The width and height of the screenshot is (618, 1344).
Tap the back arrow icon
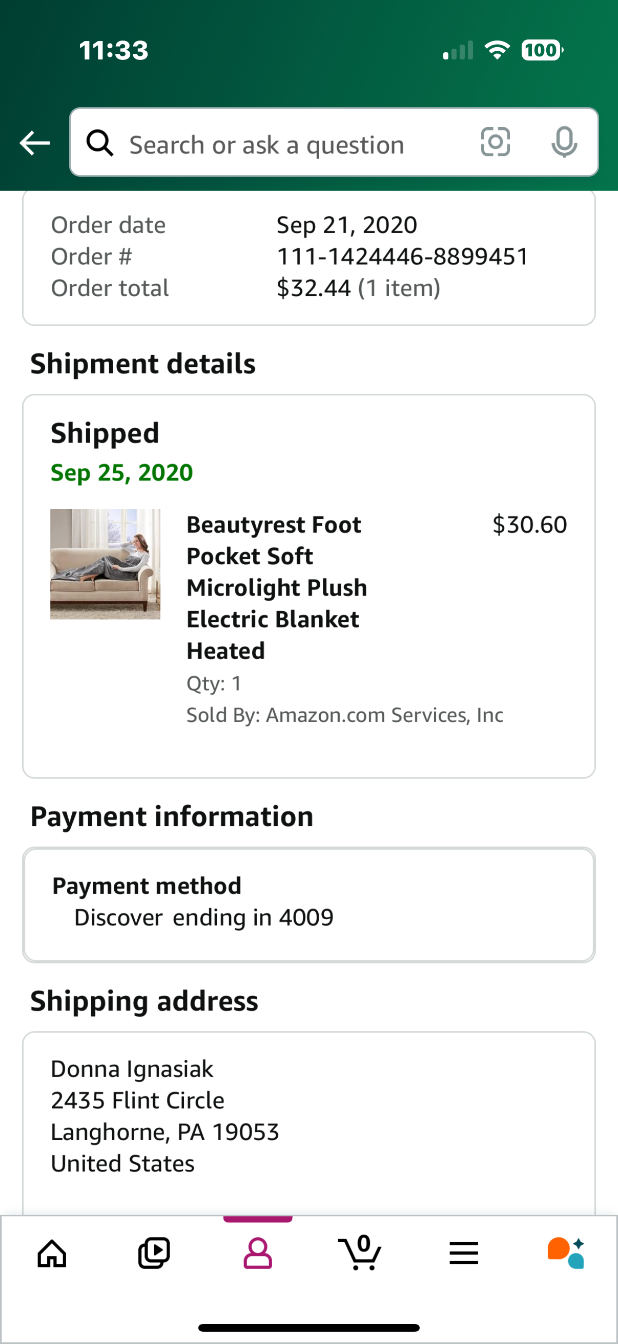coord(34,143)
